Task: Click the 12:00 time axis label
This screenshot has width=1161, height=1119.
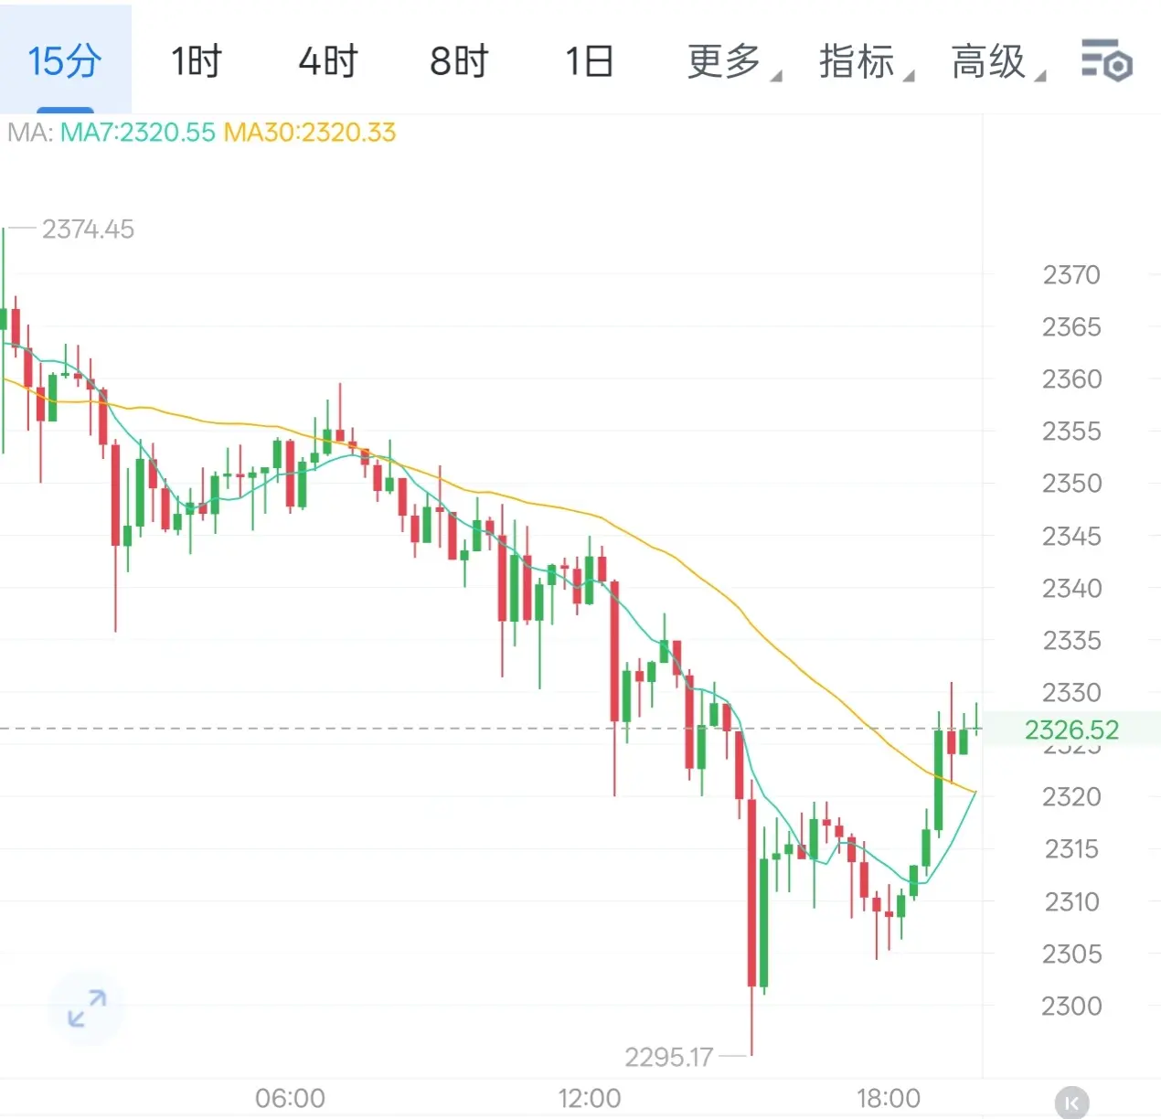Action: point(590,1098)
